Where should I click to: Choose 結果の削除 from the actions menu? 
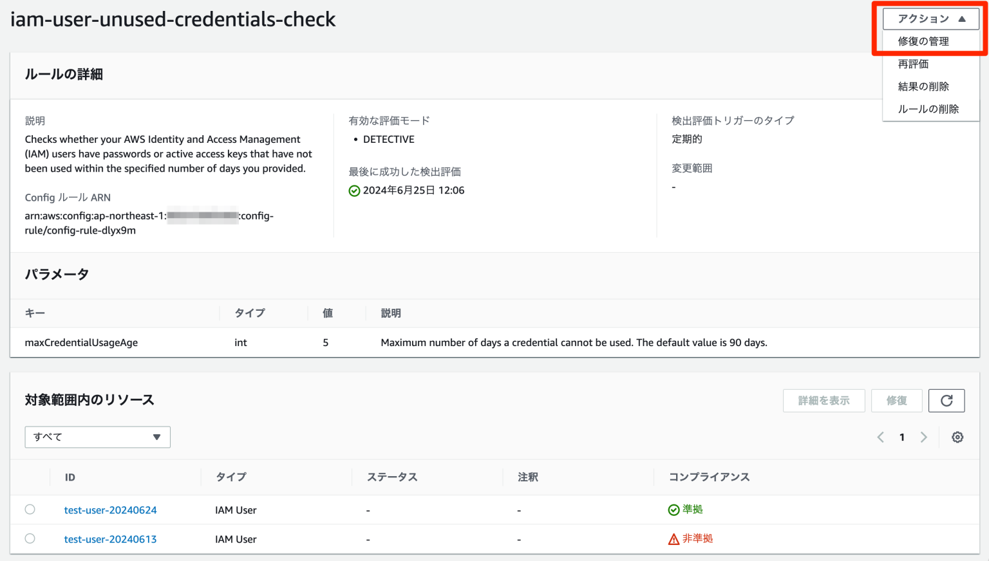(x=923, y=86)
